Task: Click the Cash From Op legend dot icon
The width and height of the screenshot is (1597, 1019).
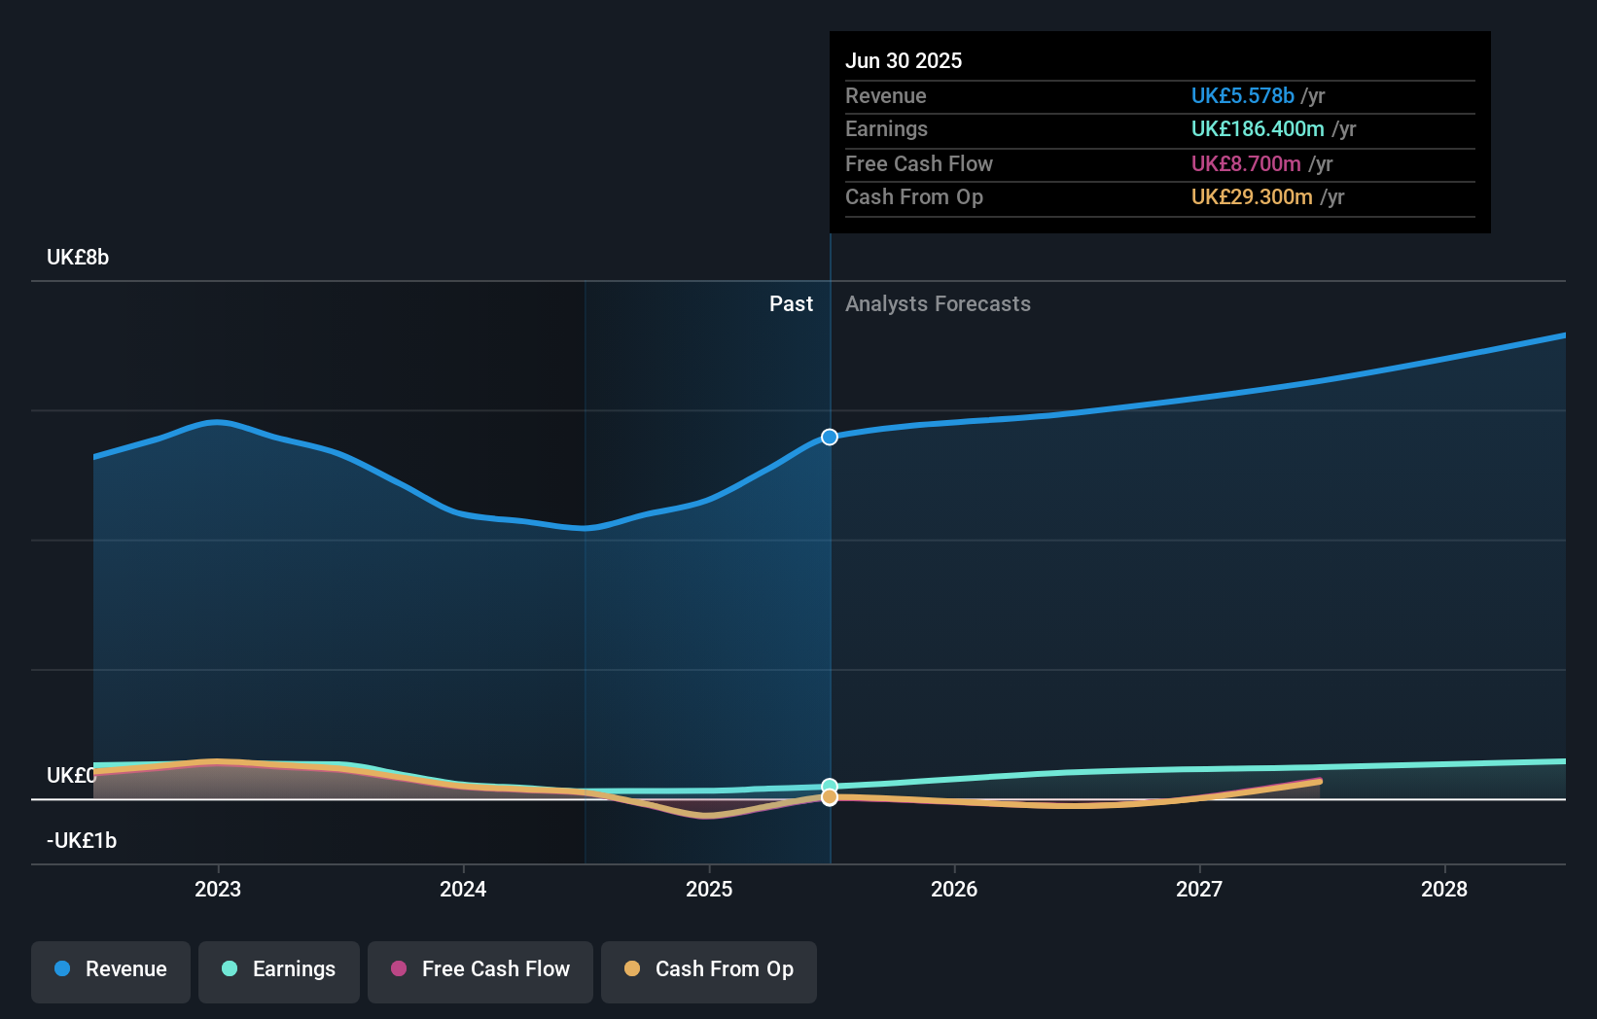Action: tap(633, 969)
